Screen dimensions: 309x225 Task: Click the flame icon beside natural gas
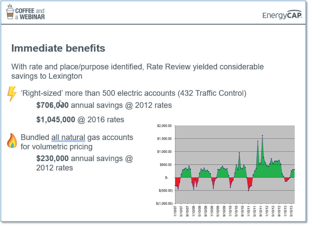coord(12,141)
